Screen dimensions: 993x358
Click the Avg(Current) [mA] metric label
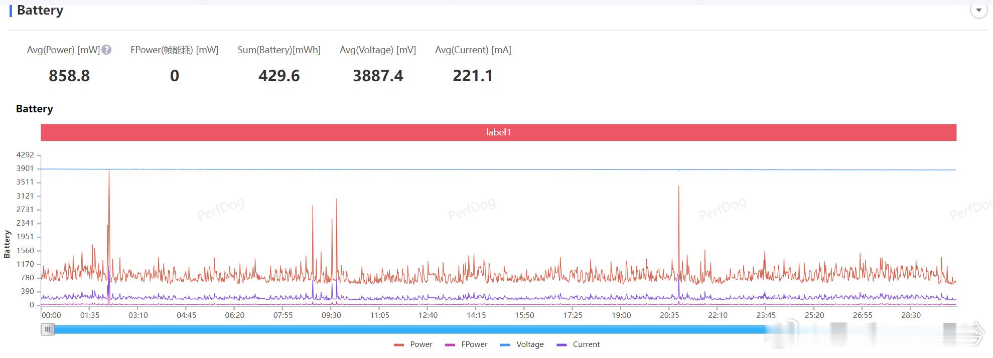click(x=473, y=50)
